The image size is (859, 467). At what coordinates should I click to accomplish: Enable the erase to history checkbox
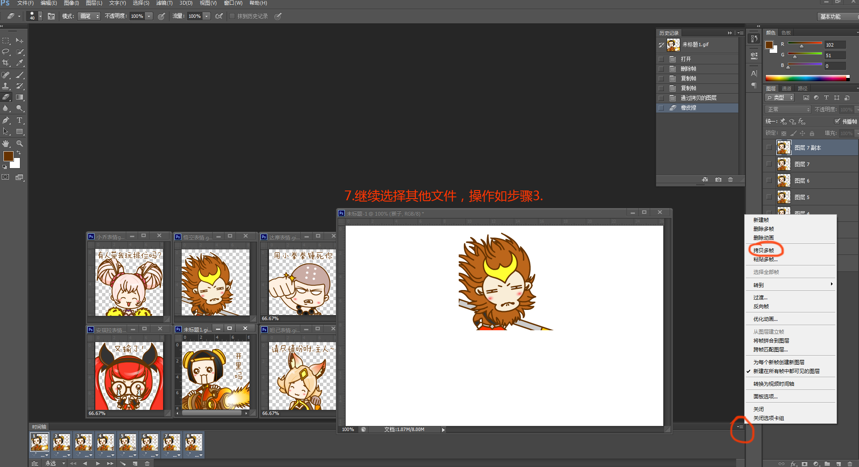coord(232,16)
